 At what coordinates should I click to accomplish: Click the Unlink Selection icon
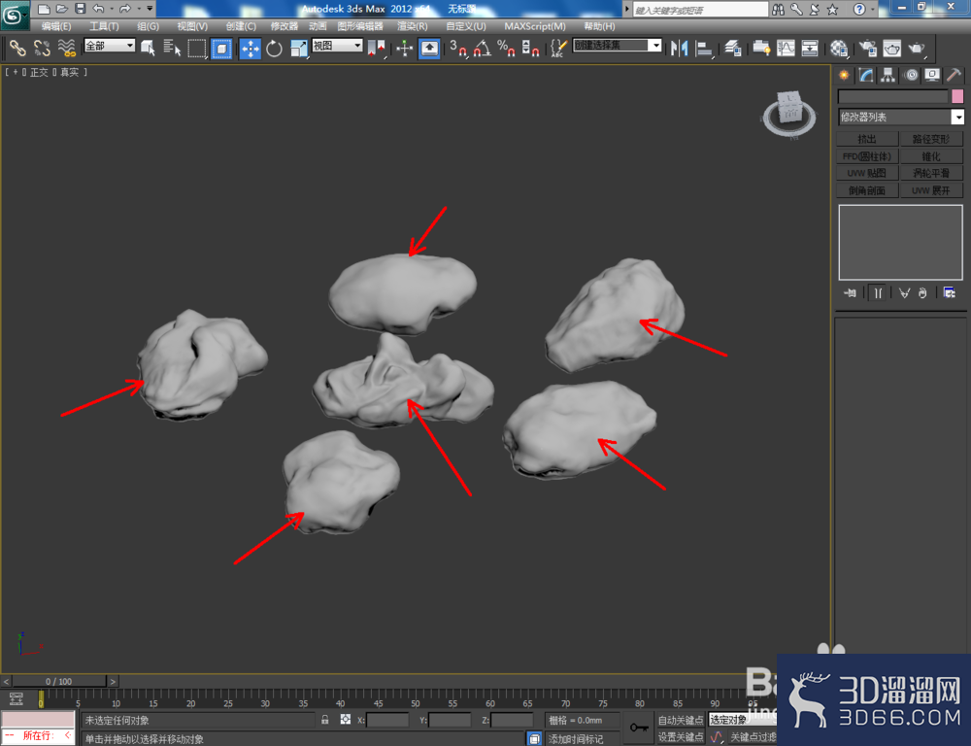coord(42,48)
